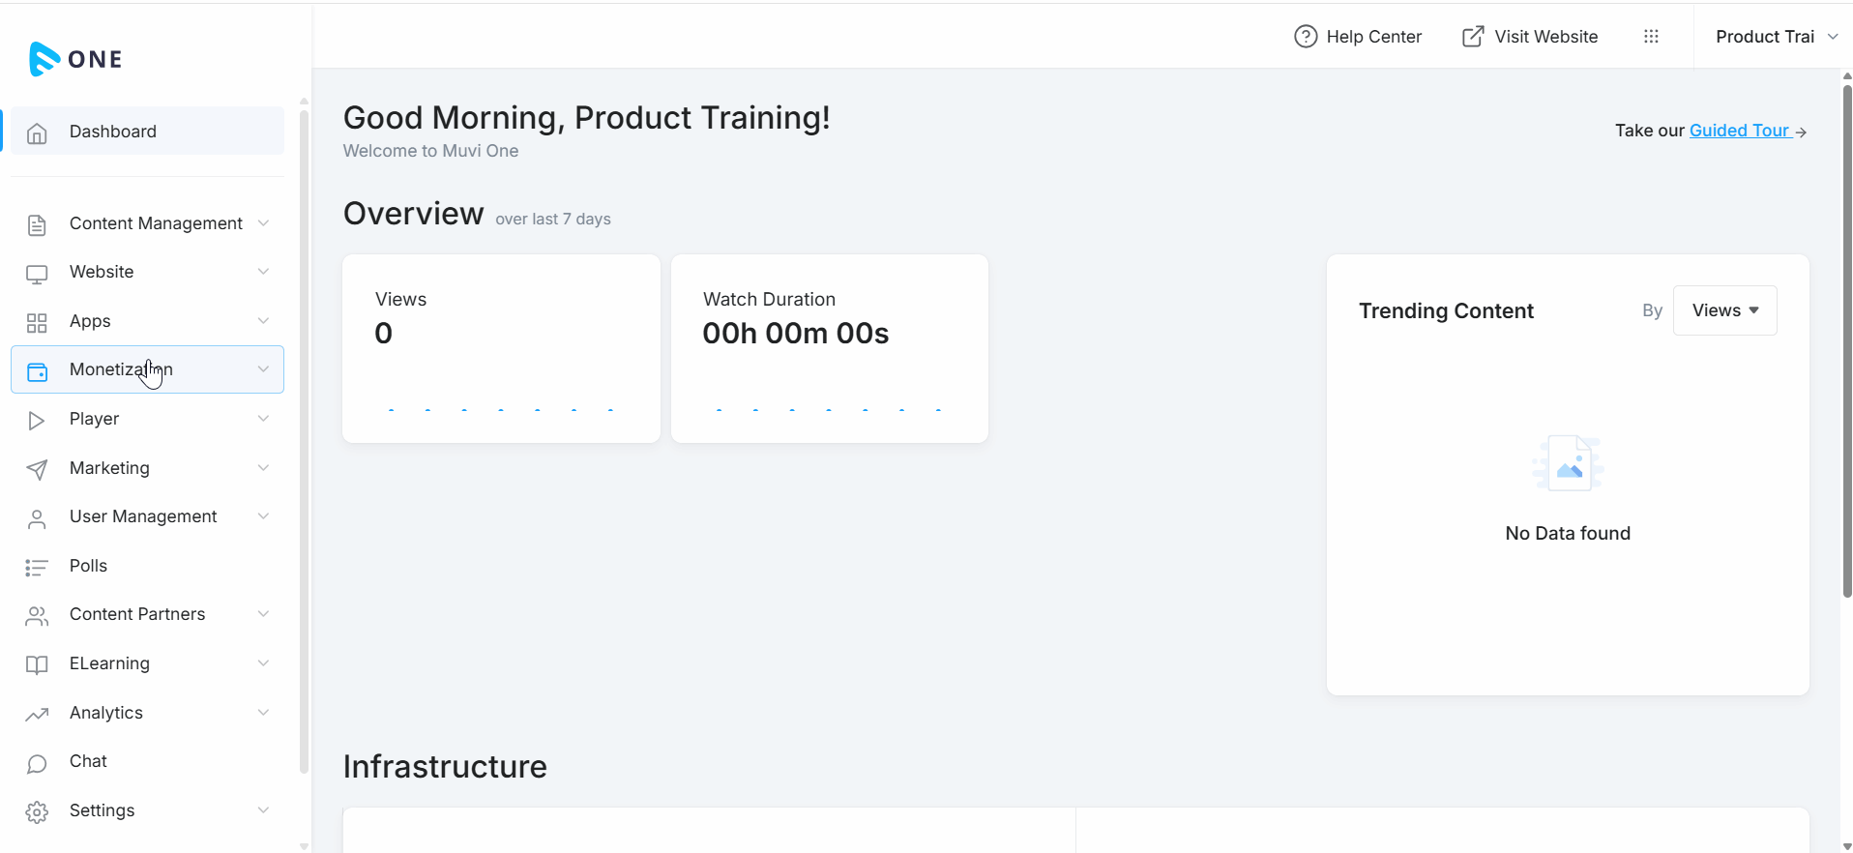Click the Settings gear icon
Image resolution: width=1853 pixels, height=853 pixels.
[37, 811]
